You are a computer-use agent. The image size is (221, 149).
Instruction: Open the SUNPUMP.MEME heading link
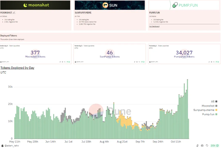tap(83, 12)
